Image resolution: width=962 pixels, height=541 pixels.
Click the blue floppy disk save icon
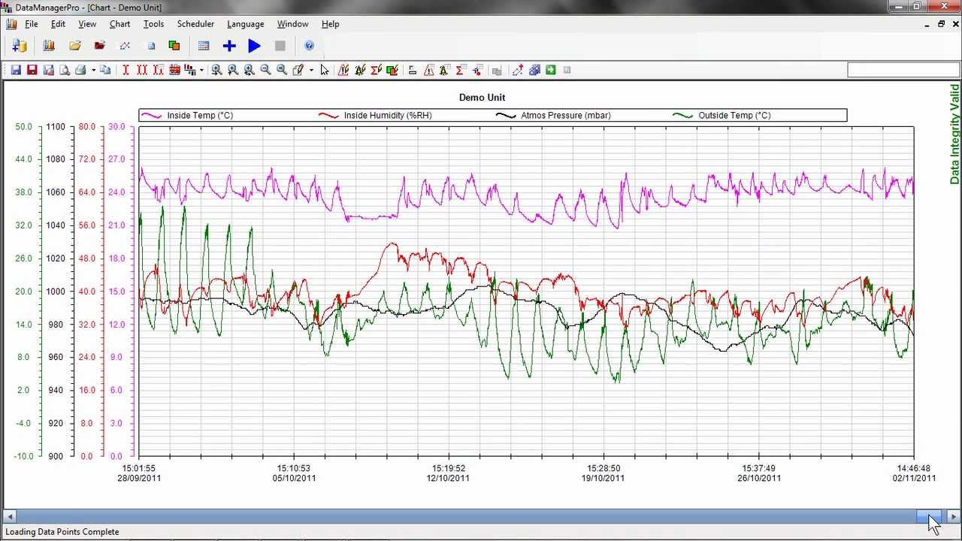pyautogui.click(x=16, y=70)
